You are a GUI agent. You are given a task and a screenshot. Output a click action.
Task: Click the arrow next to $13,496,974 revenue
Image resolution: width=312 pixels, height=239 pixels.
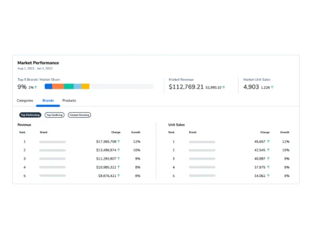(118, 150)
